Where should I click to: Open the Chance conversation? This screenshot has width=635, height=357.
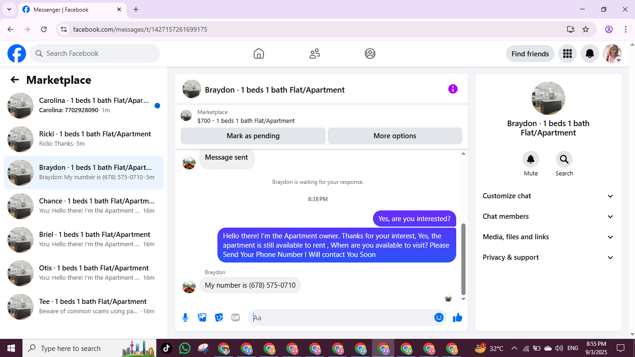pyautogui.click(x=84, y=206)
